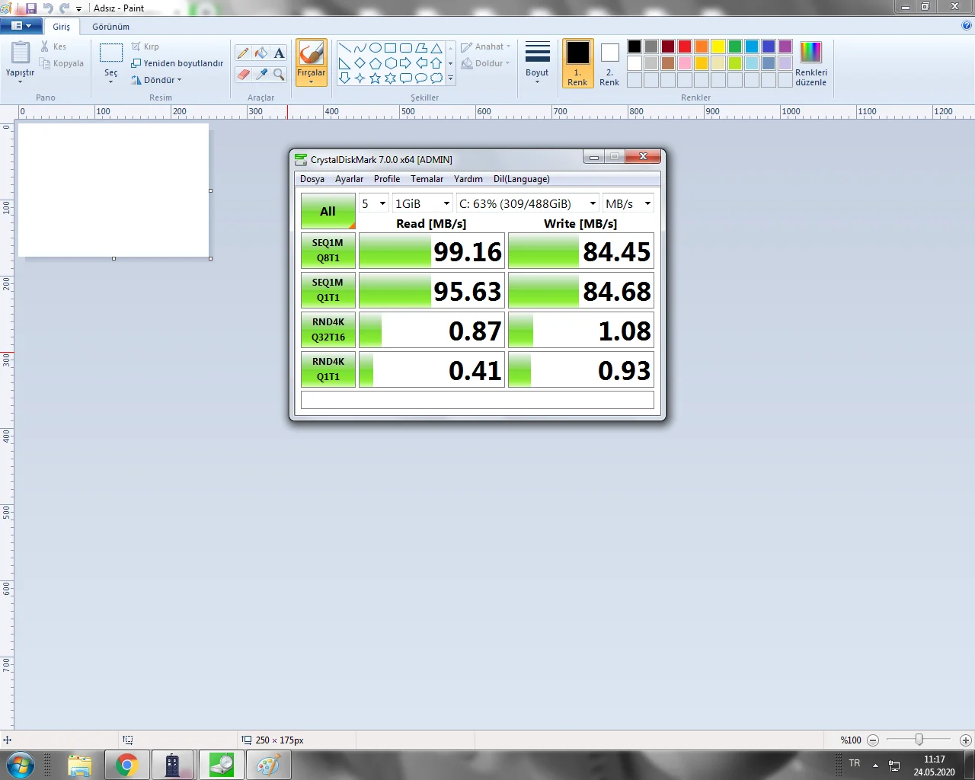
Task: Run the SEQ1M Q1T1 test
Action: (328, 290)
